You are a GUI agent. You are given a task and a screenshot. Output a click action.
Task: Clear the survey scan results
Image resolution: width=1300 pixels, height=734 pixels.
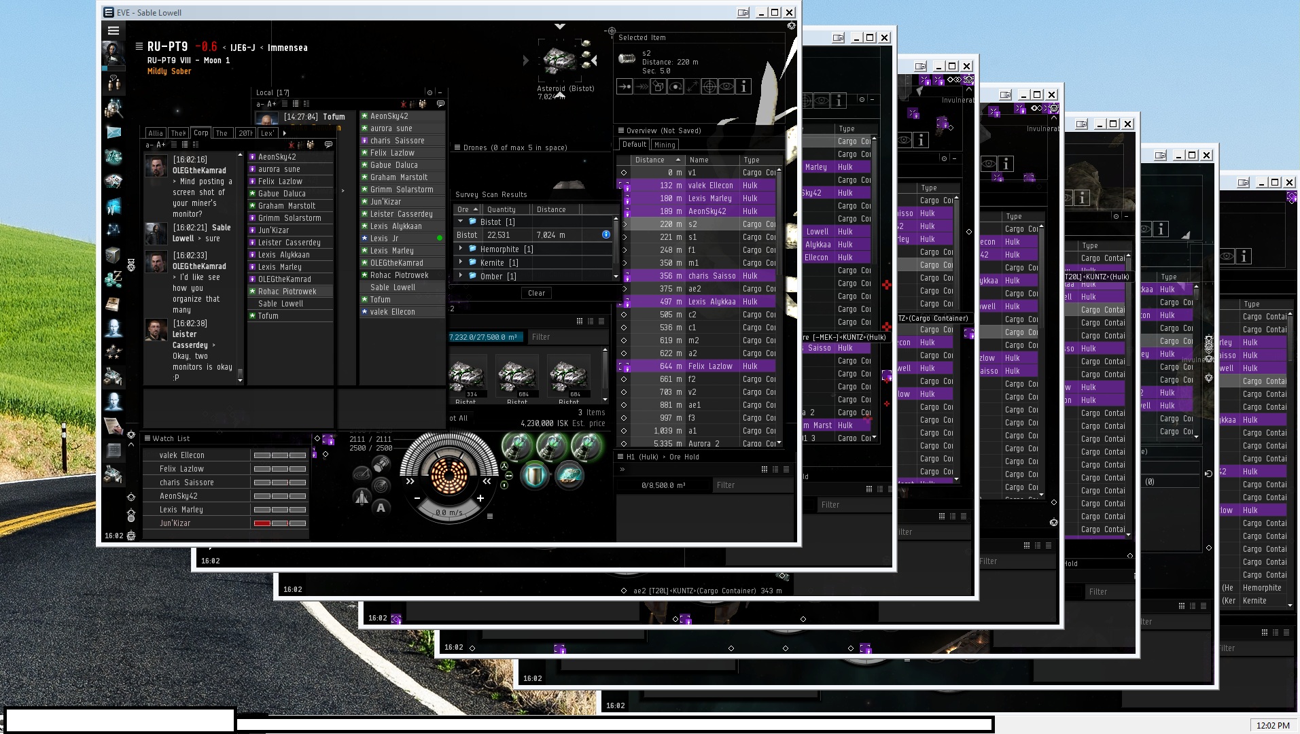[x=537, y=293]
